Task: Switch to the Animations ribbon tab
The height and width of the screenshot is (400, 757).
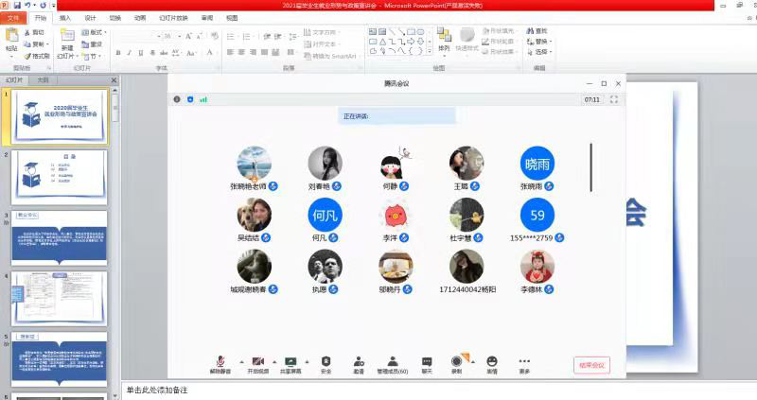Action: pos(140,18)
